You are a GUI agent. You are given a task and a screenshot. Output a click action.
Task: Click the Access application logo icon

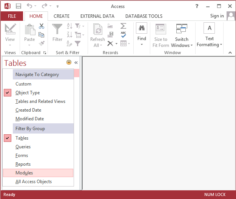(8, 6)
